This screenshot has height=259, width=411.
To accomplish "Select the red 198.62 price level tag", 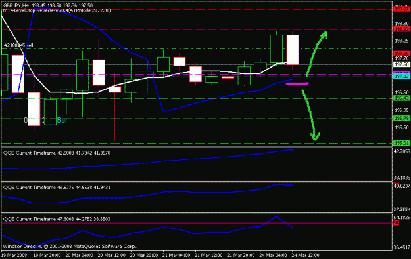I will pyautogui.click(x=402, y=29).
